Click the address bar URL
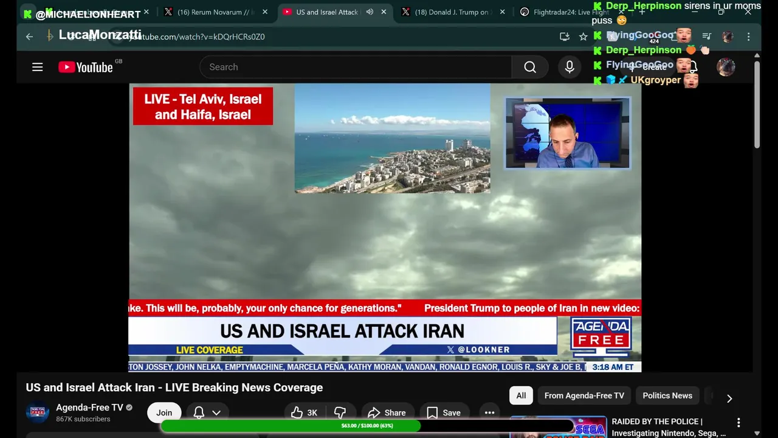This screenshot has width=778, height=438. (x=196, y=36)
